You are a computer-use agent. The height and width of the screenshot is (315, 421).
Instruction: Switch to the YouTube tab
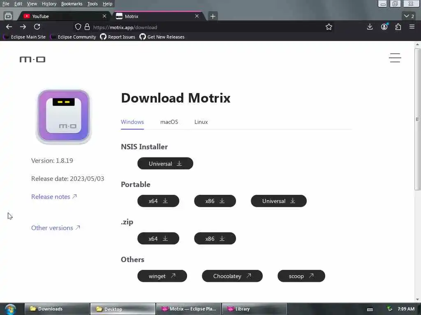(x=63, y=16)
